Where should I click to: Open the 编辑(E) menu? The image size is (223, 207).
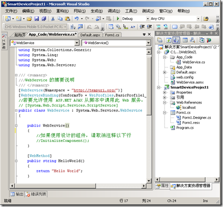click(x=28, y=11)
